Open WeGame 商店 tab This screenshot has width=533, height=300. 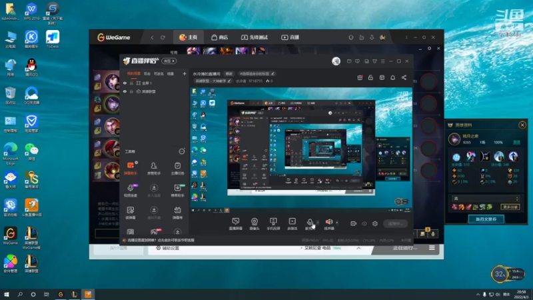(x=219, y=37)
